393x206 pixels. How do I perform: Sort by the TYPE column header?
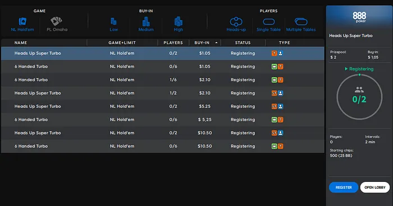click(x=285, y=43)
